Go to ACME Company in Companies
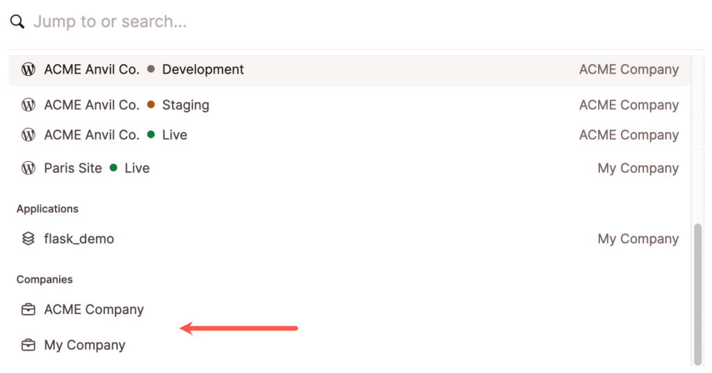 [94, 310]
